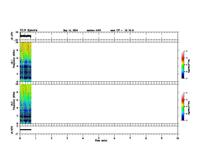
Task: Click tick label "4" on the time axis
Action: click(83, 138)
